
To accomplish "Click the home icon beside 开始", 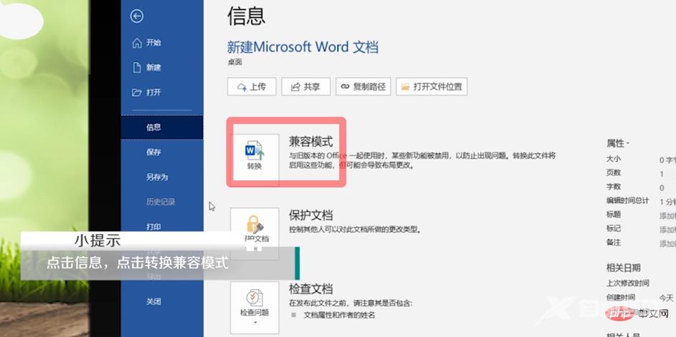I will 137,43.
